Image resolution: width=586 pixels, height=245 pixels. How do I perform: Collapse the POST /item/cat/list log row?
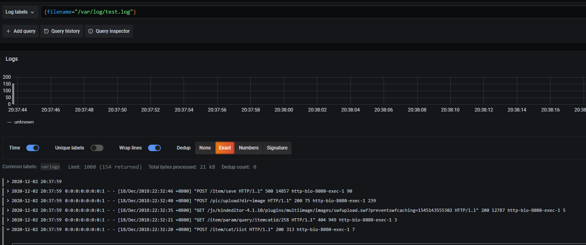coord(8,229)
